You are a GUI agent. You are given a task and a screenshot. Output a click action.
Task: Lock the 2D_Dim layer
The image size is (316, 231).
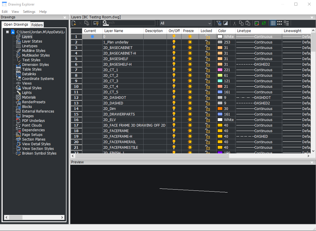pos(207,108)
